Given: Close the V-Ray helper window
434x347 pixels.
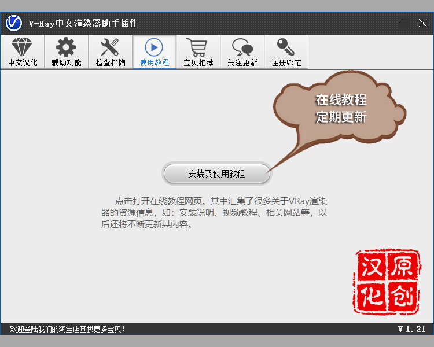Looking at the screenshot, I should tap(422, 23).
